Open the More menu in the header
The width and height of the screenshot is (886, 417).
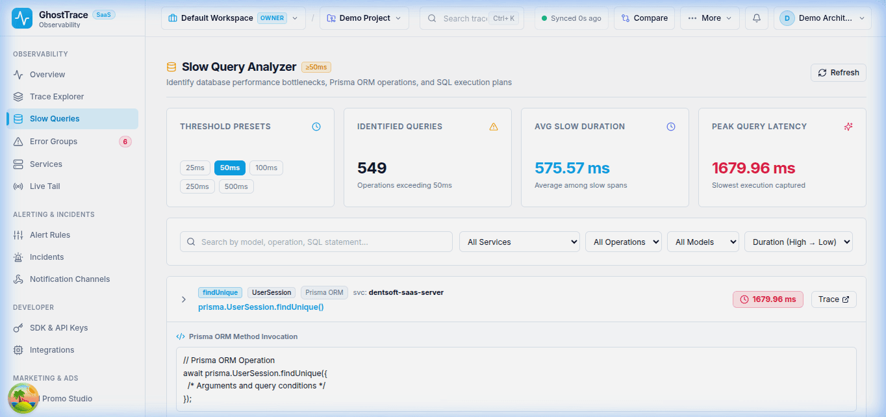(x=709, y=18)
